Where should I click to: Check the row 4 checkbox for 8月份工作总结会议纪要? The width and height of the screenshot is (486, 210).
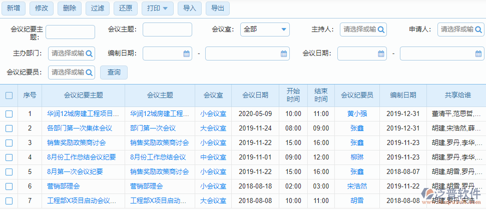(9, 157)
